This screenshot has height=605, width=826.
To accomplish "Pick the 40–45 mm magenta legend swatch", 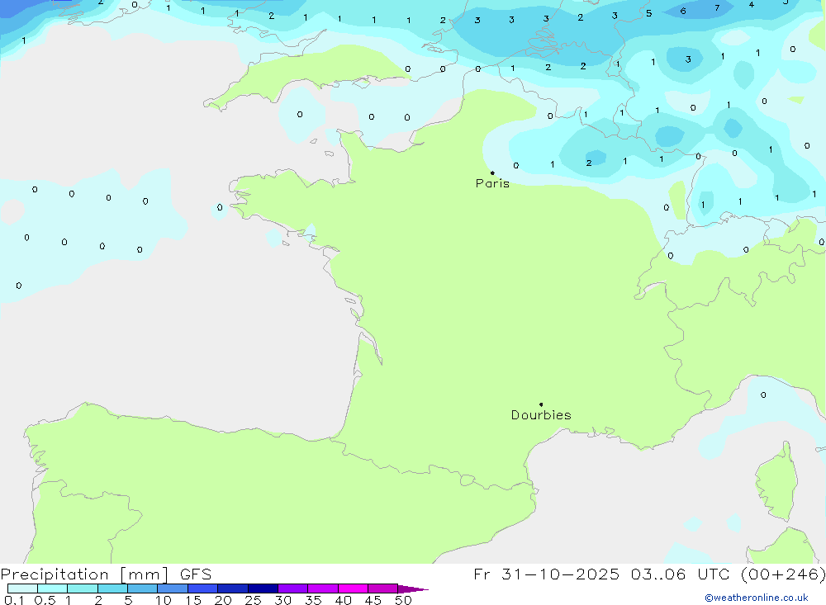I will (353, 588).
